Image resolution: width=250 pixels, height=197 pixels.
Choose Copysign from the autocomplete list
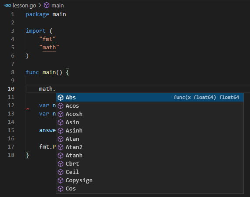[150, 180]
